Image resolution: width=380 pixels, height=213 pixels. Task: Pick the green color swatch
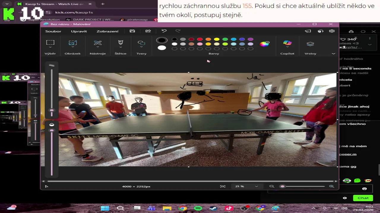tap(225, 39)
